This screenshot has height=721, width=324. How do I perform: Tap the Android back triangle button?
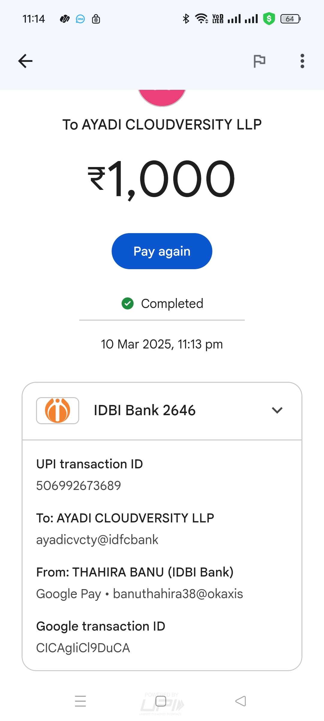241,701
